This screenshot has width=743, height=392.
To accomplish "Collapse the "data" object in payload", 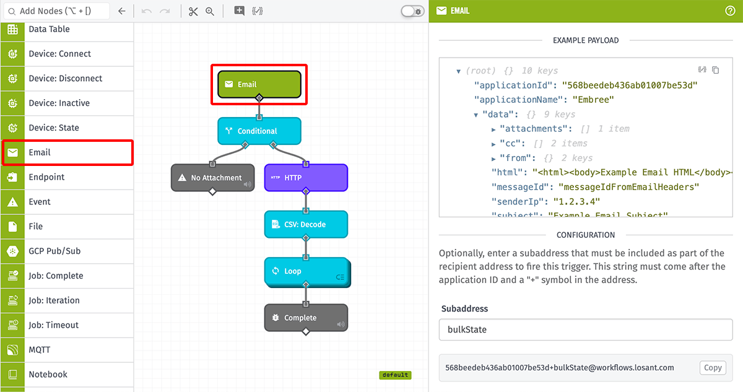I will 476,115.
